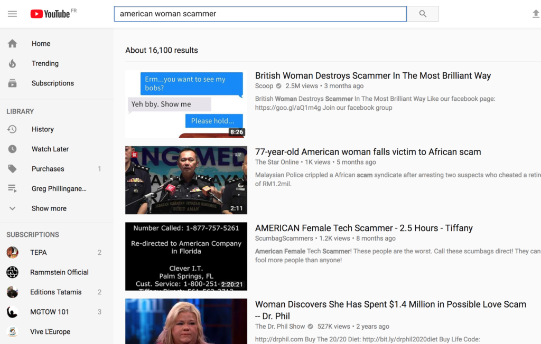Click the Purchases tag icon
541x344 pixels.
point(13,168)
